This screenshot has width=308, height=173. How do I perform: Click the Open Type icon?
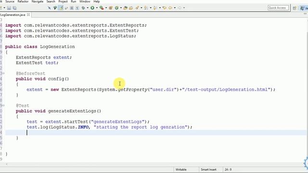[x=125, y=8]
